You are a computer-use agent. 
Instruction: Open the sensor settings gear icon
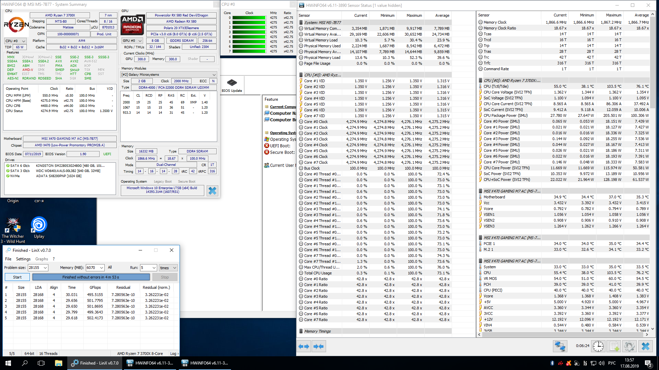tap(629, 346)
